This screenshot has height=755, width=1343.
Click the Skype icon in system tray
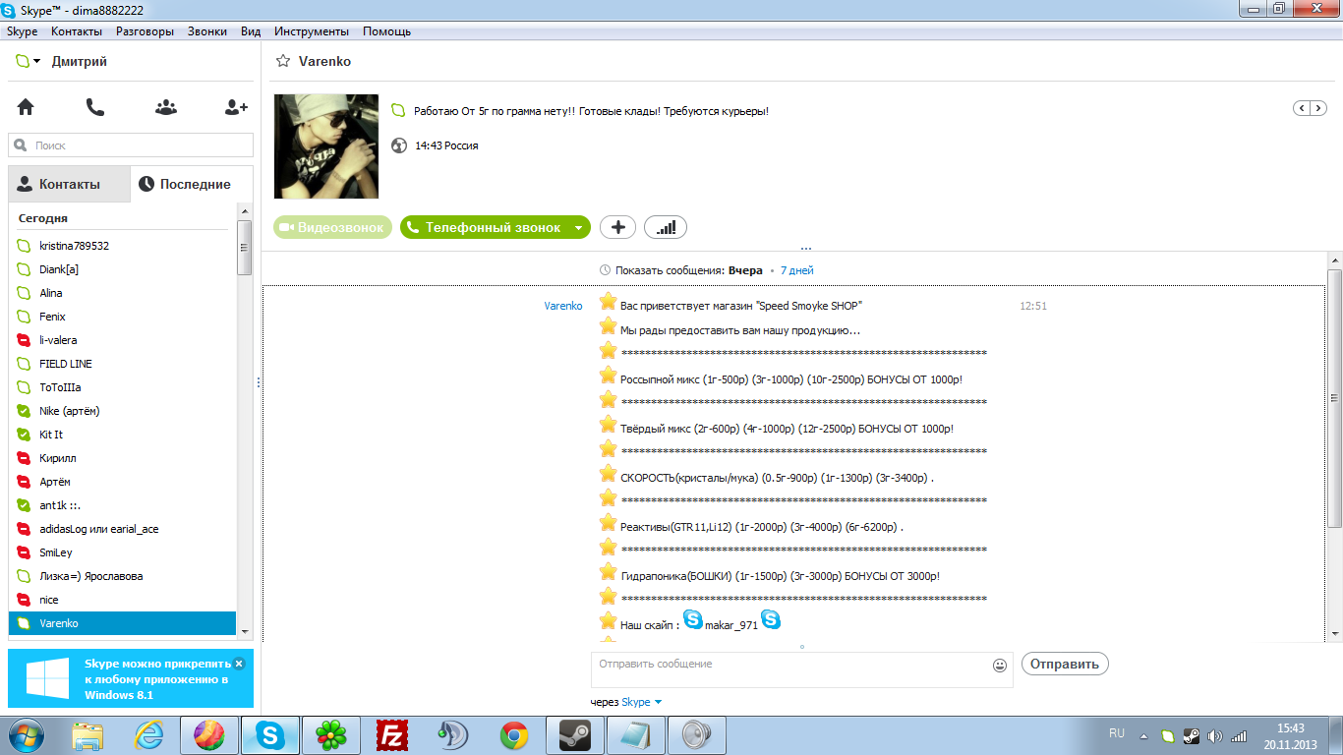pos(1167,735)
